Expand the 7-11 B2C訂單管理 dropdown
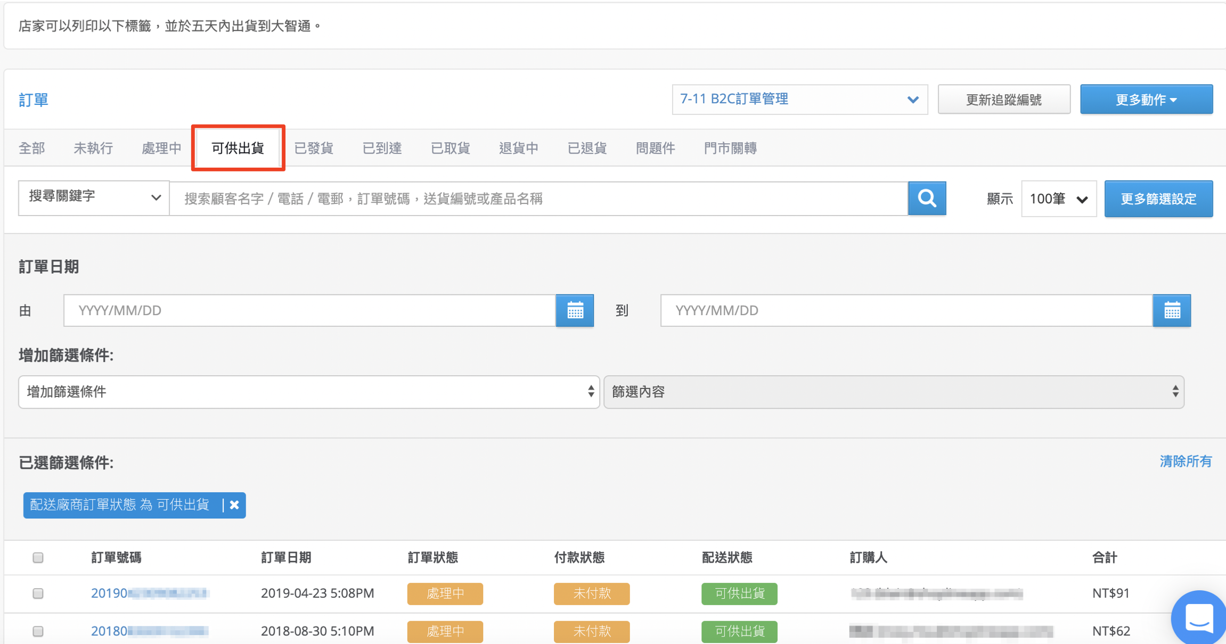Image resolution: width=1226 pixels, height=644 pixels. (800, 100)
